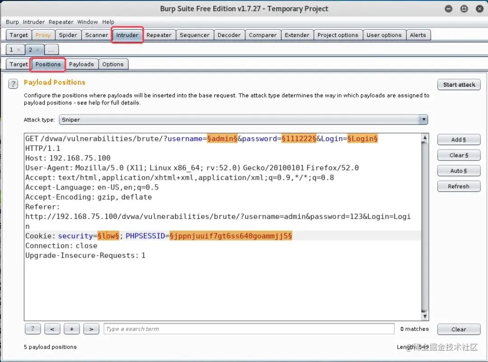Click into the search term field

[x=249, y=329]
